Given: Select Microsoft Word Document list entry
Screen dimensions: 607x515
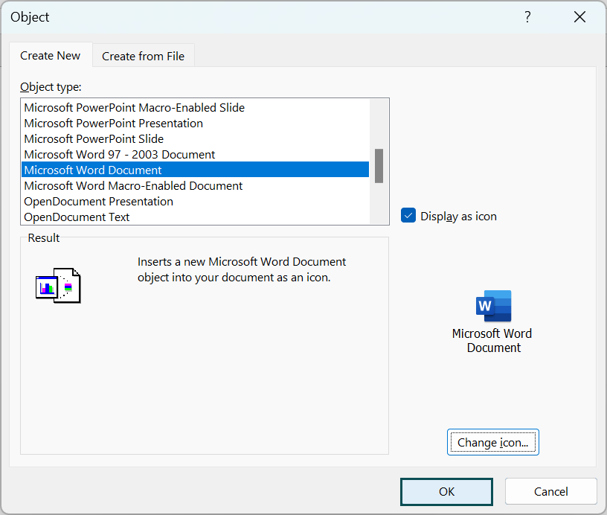Looking at the screenshot, I should coord(93,170).
